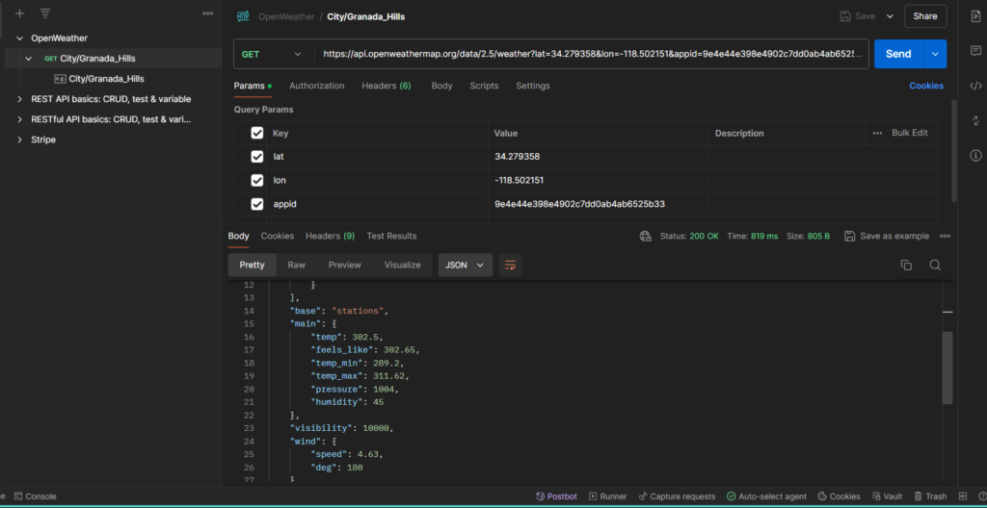Open Postbot from the status bar
The image size is (987, 508).
556,496
